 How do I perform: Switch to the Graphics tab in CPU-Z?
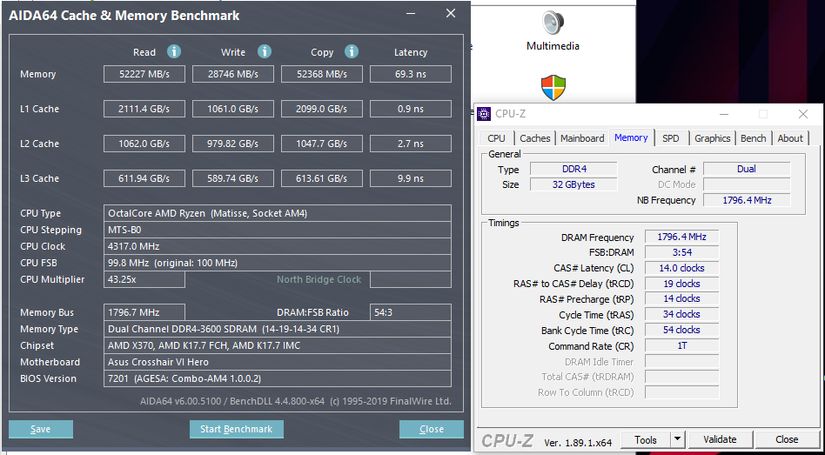tap(713, 138)
